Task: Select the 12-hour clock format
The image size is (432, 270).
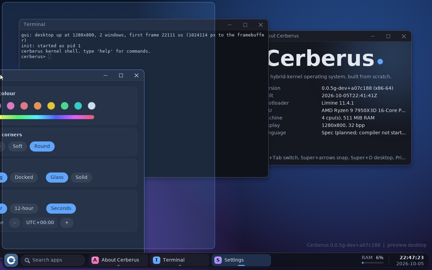Action: [x=24, y=208]
